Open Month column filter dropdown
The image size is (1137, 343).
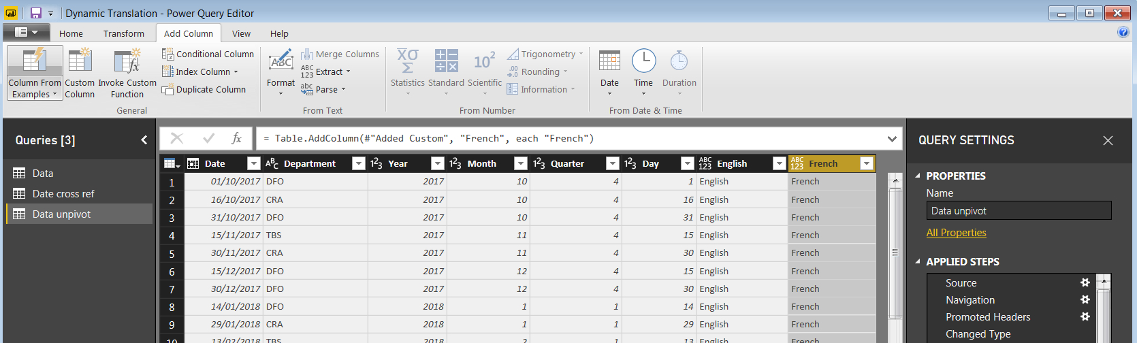click(x=521, y=163)
